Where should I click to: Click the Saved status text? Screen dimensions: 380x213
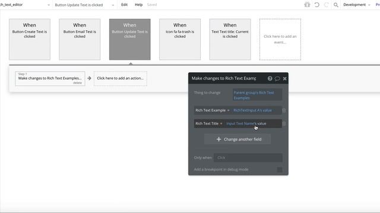(152, 5)
